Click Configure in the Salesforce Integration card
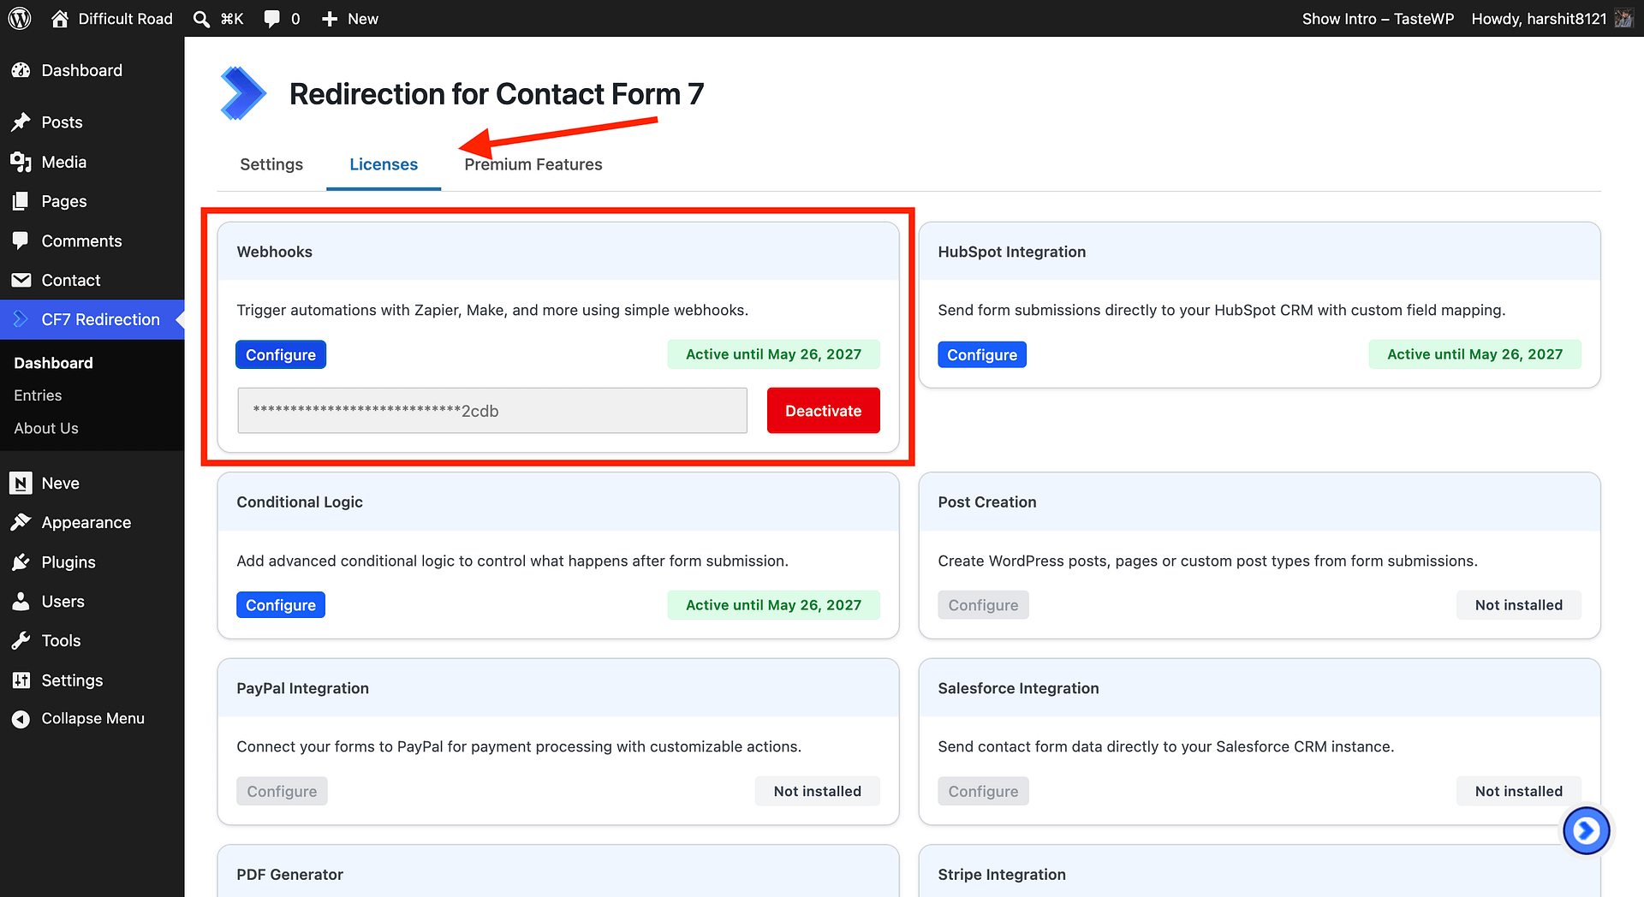This screenshot has height=897, width=1644. point(983,792)
